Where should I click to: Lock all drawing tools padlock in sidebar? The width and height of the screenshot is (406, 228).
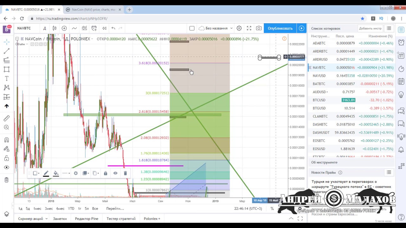[x=7, y=158]
